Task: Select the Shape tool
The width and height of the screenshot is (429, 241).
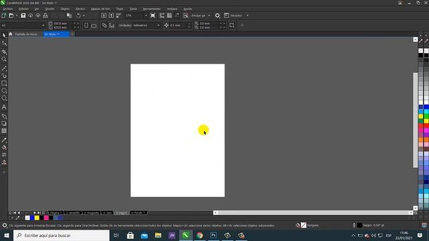Action: [4, 44]
